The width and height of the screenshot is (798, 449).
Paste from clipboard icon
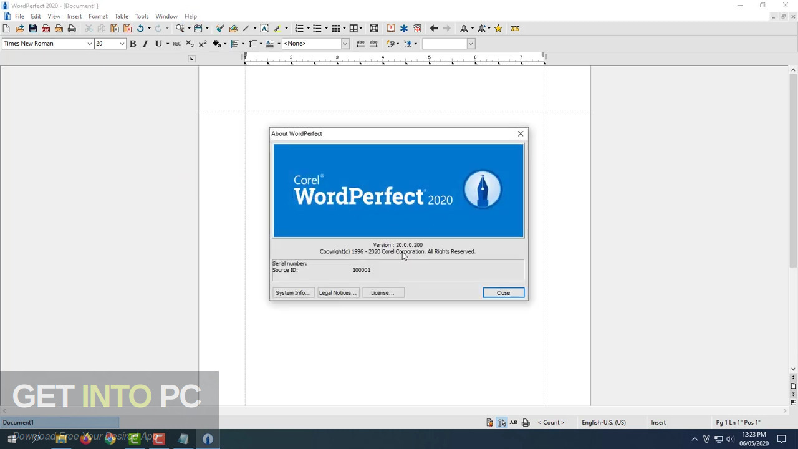pyautogui.click(x=115, y=28)
